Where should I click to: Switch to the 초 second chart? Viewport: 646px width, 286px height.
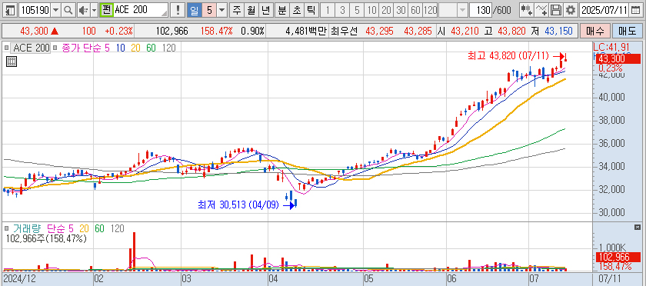tap(297, 10)
